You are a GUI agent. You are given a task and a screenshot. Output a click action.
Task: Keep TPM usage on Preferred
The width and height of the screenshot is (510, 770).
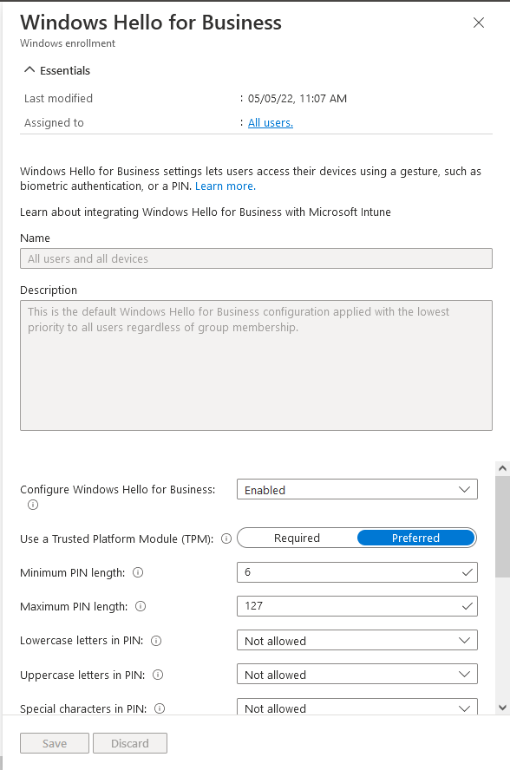[415, 538]
